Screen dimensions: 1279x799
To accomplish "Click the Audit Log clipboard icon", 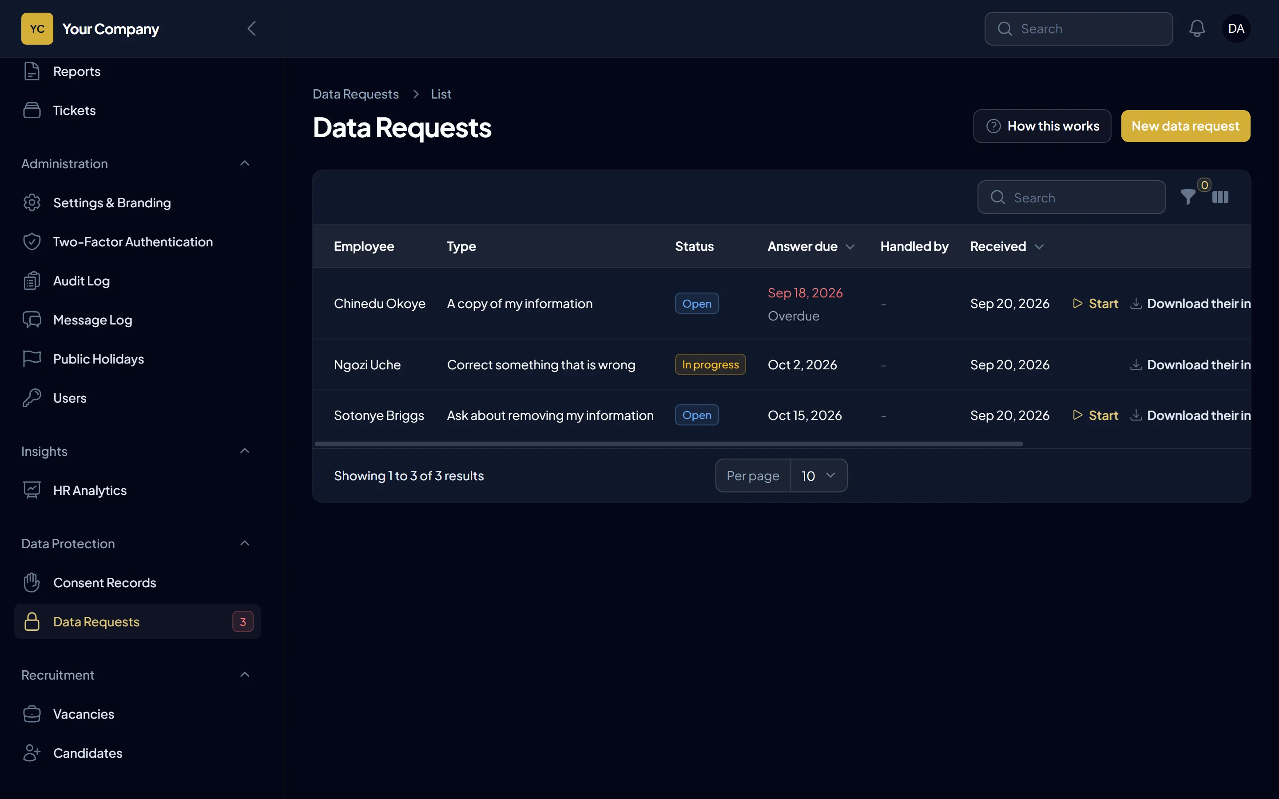I will (32, 281).
